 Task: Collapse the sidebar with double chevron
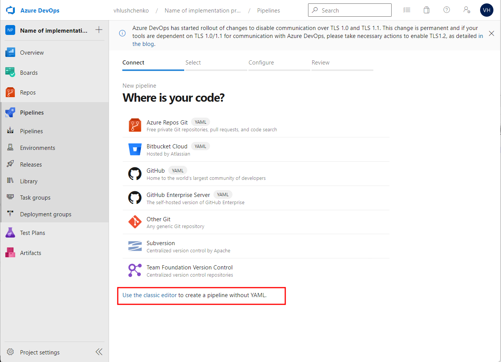pyautogui.click(x=99, y=352)
